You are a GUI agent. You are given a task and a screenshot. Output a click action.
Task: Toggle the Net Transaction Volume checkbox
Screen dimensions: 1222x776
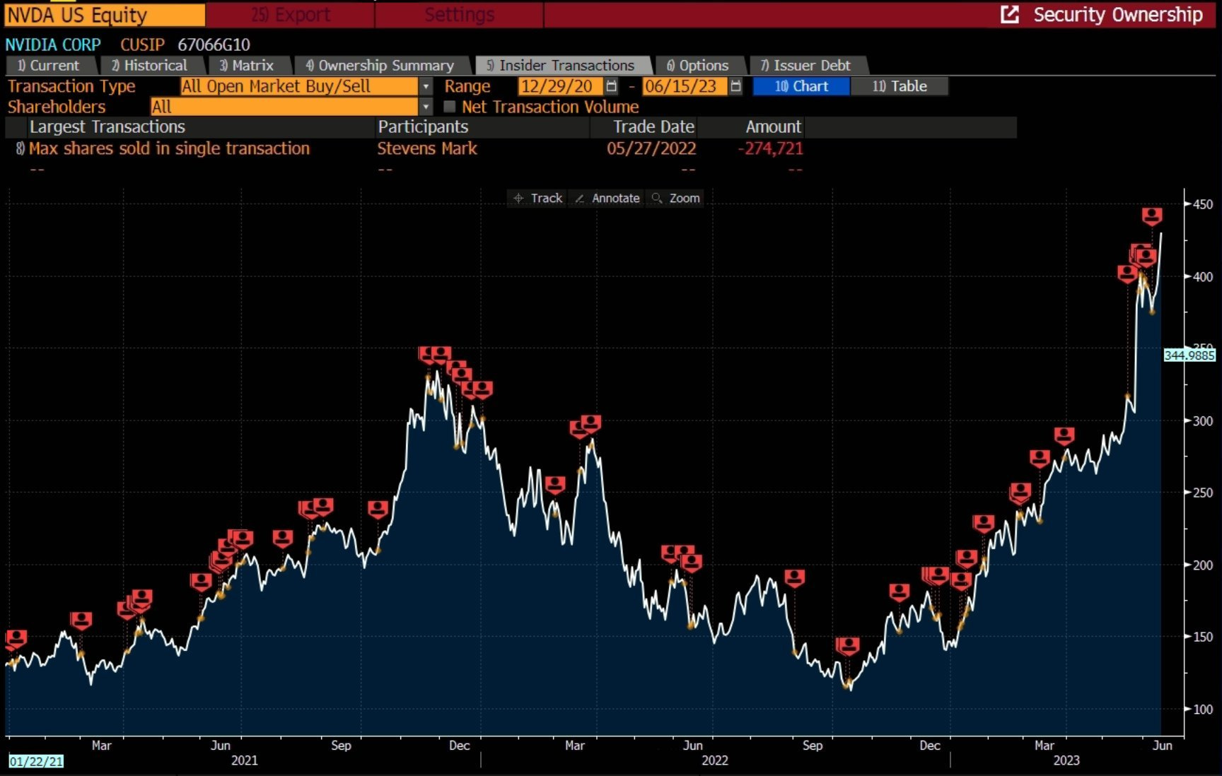[449, 107]
